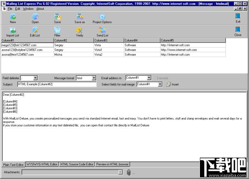Screen dimensions: 249x179
Task: Click the Save as icon
Action: point(80,17)
